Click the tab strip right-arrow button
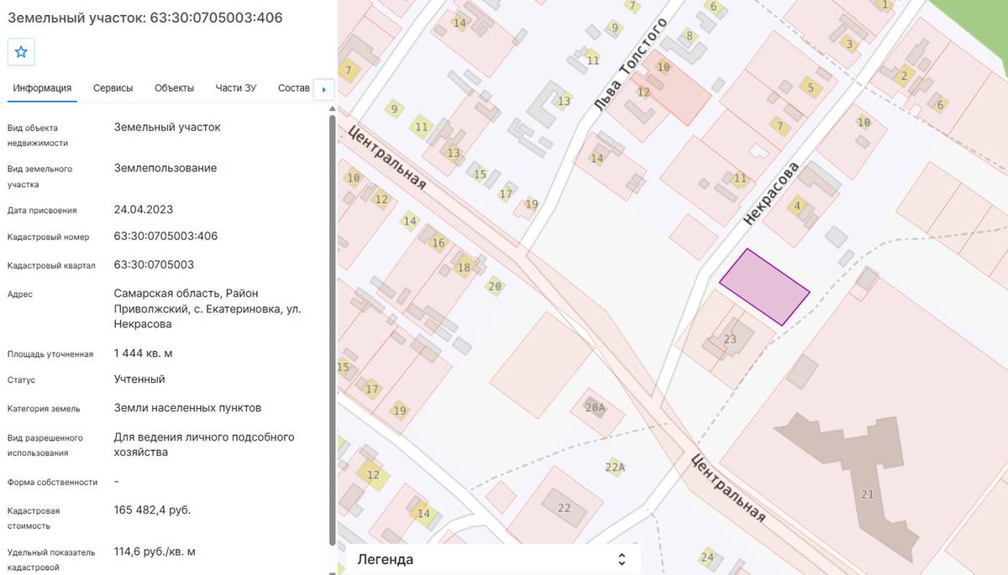This screenshot has width=1008, height=575. point(324,89)
